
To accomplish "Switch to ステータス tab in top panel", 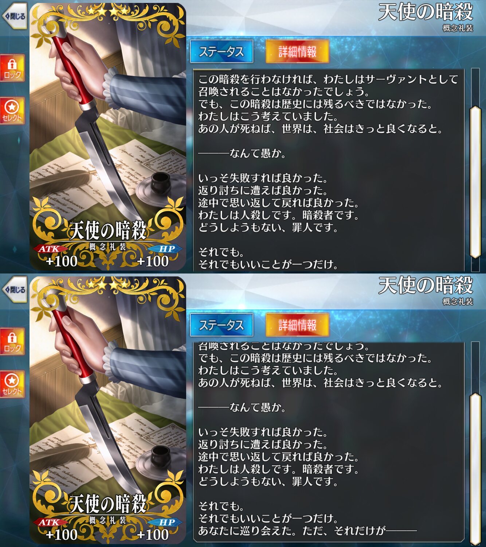I will pos(222,51).
